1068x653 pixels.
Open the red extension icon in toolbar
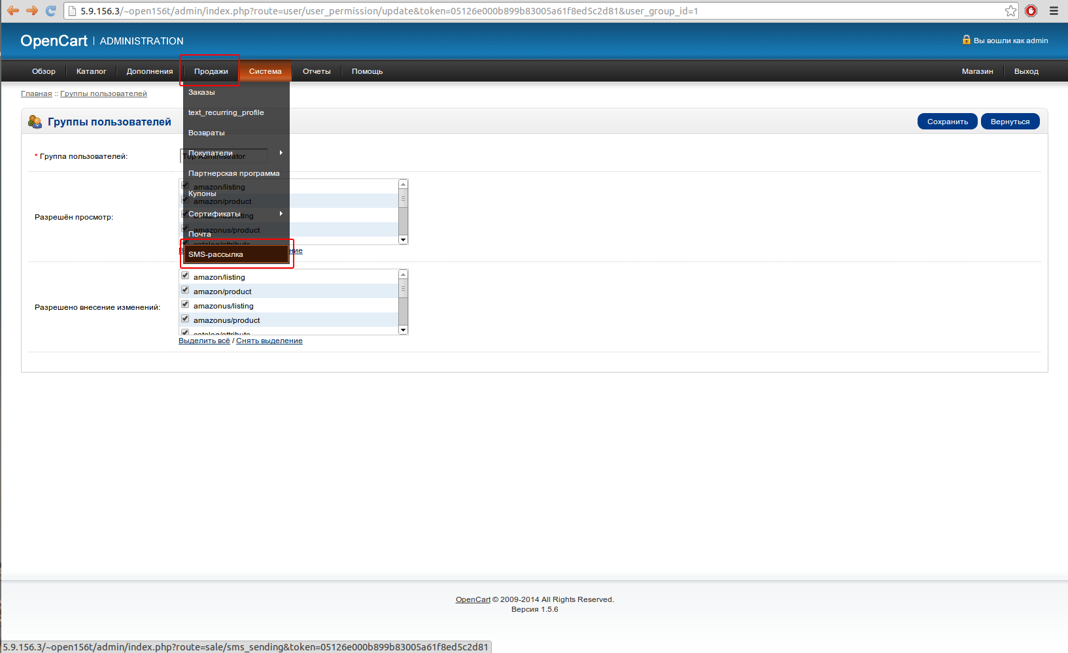click(x=1031, y=10)
